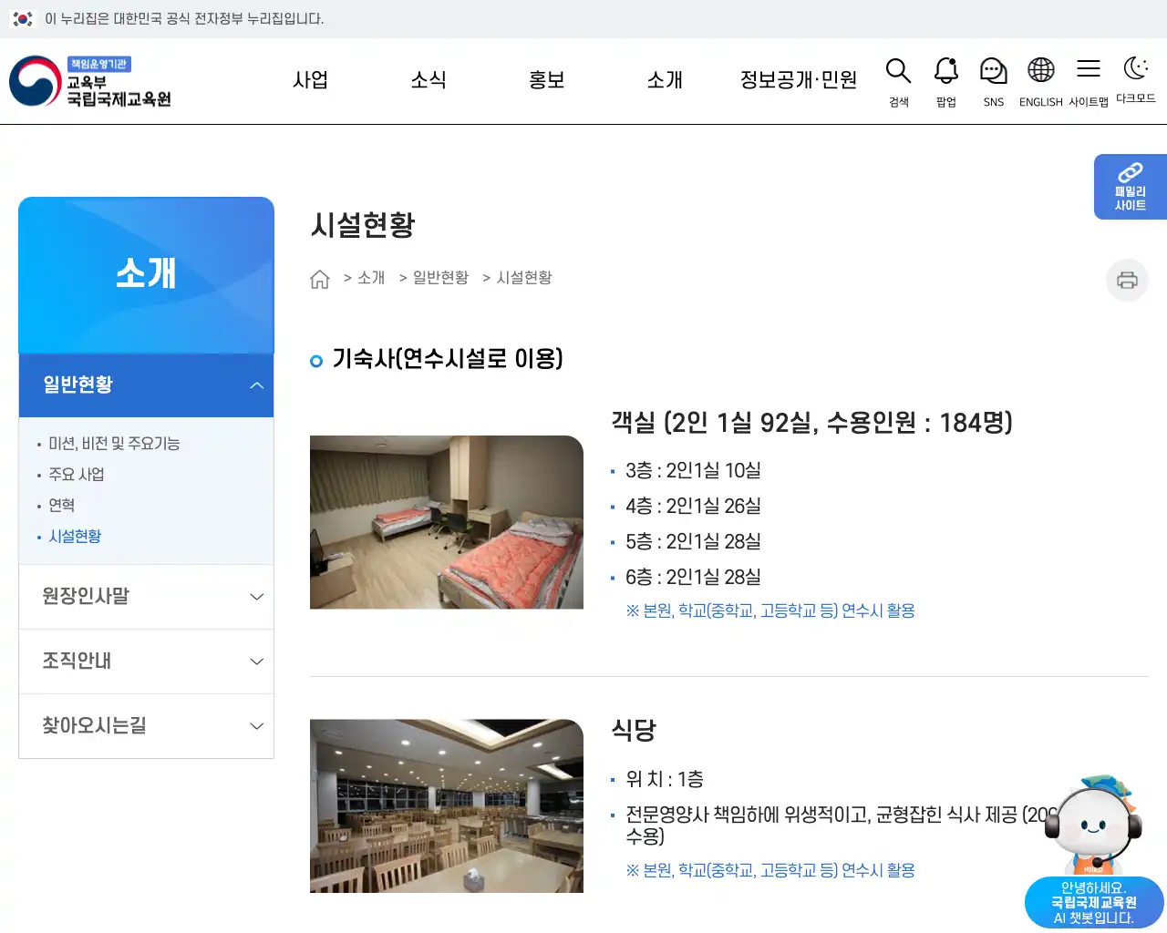Click the 기숙사(연수시설로 이용) heading

[x=448, y=359]
